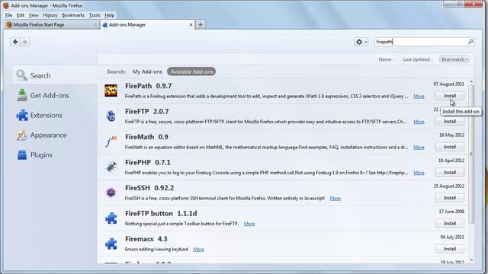488x274 pixels.
Task: Open More link for FirePath
Action: 419,97
